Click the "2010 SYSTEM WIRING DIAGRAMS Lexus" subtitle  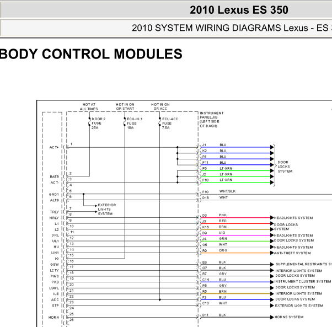pos(220,28)
